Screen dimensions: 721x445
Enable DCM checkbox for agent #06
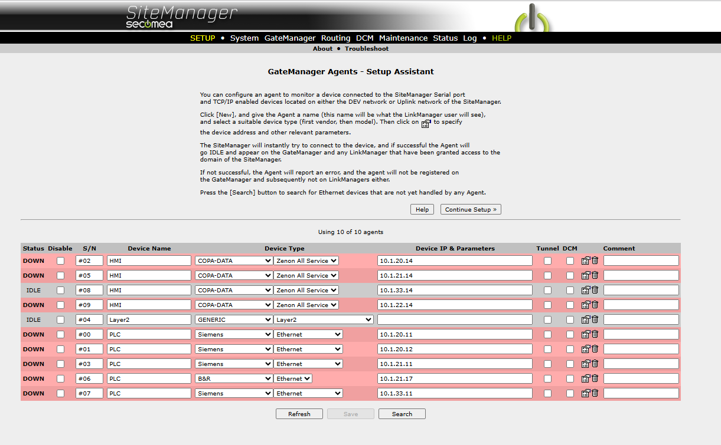[x=570, y=378]
